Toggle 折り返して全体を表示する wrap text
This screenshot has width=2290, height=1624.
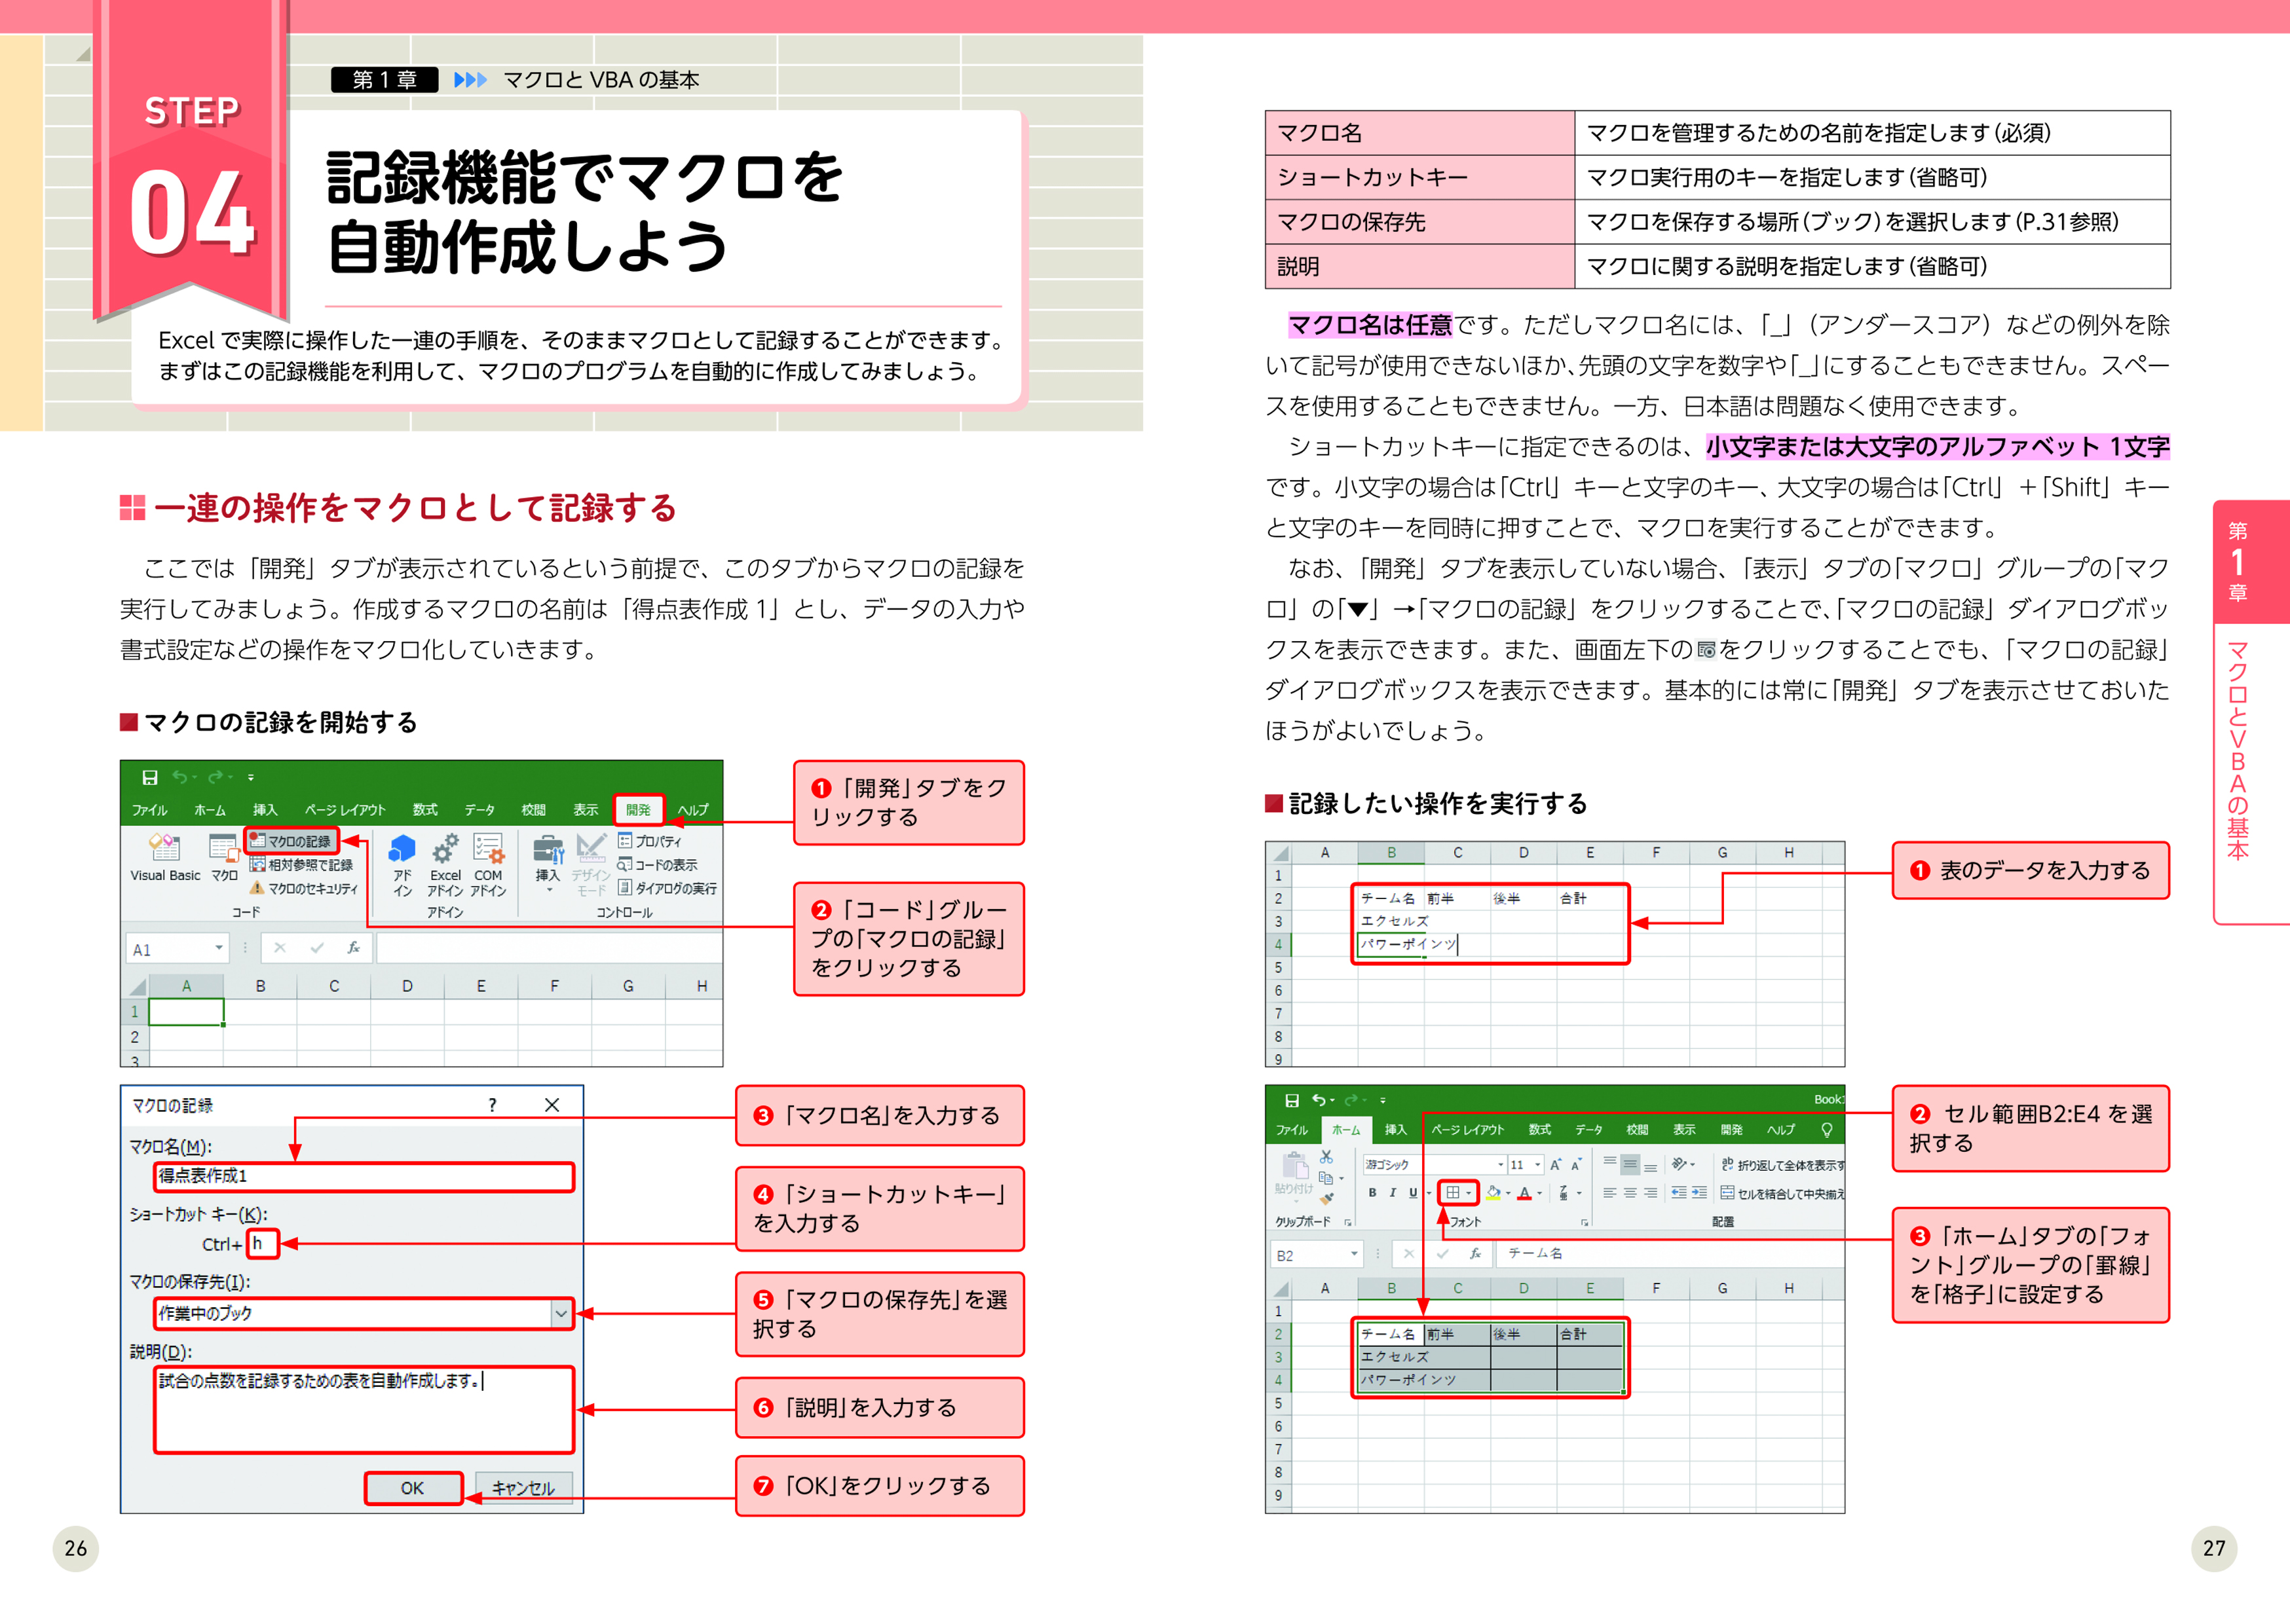[1782, 1165]
